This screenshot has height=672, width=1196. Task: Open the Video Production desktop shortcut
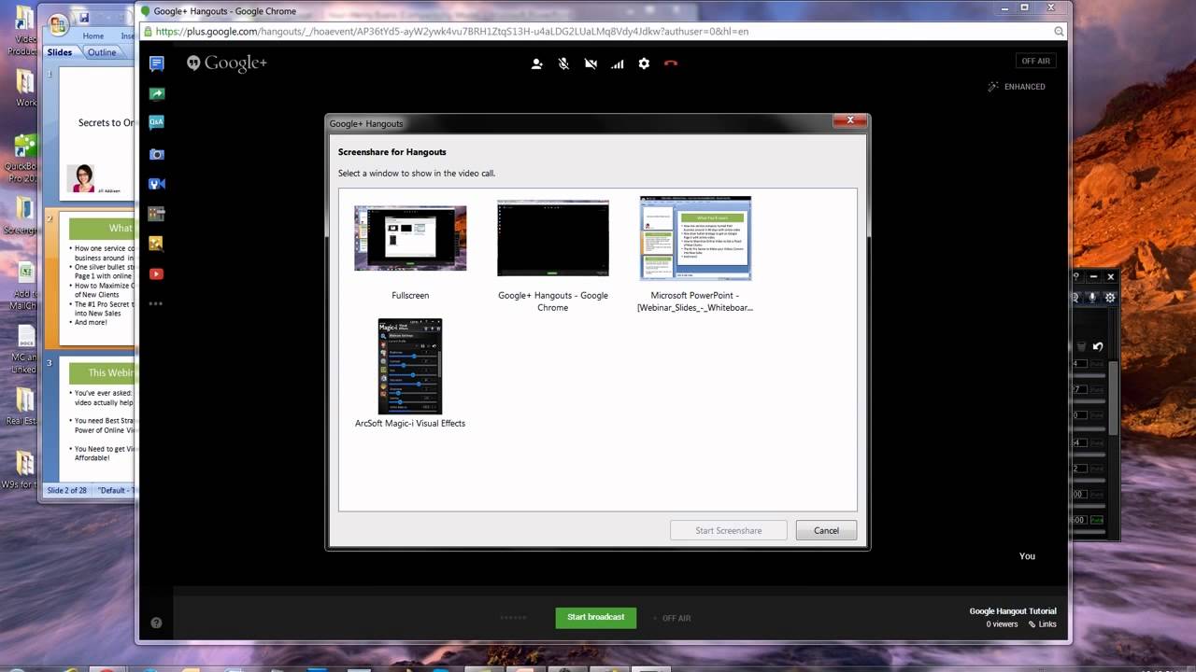24,31
